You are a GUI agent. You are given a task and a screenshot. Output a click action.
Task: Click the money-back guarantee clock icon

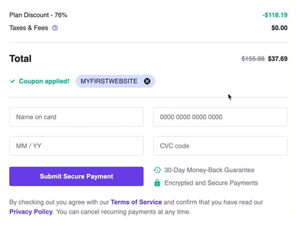(157, 170)
